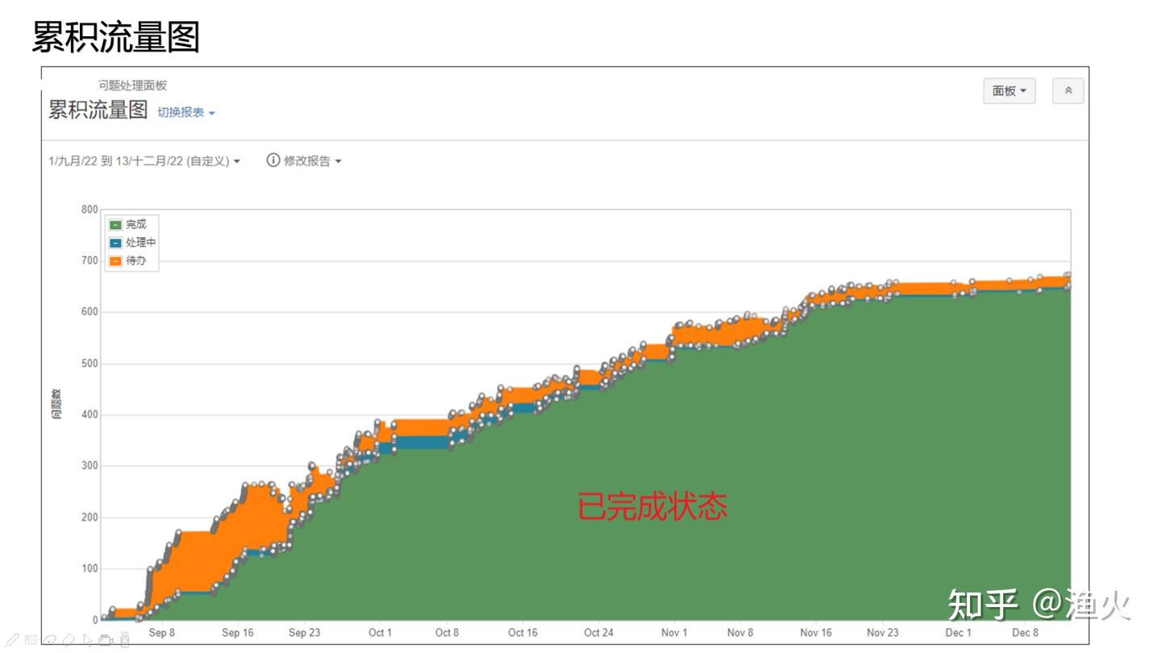The height and width of the screenshot is (653, 1161).
Task: Open the 面板 menu button
Action: [x=1009, y=91]
